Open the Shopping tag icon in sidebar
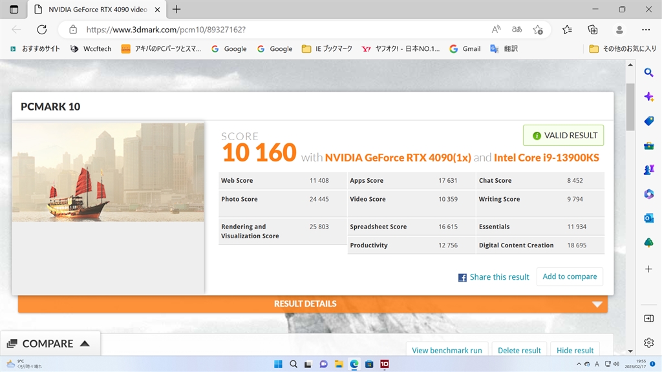Image resolution: width=662 pixels, height=372 pixels. pos(649,121)
